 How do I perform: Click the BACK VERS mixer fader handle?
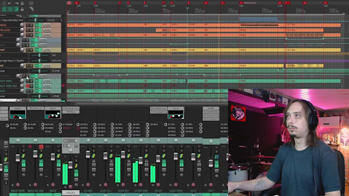coord(17,158)
